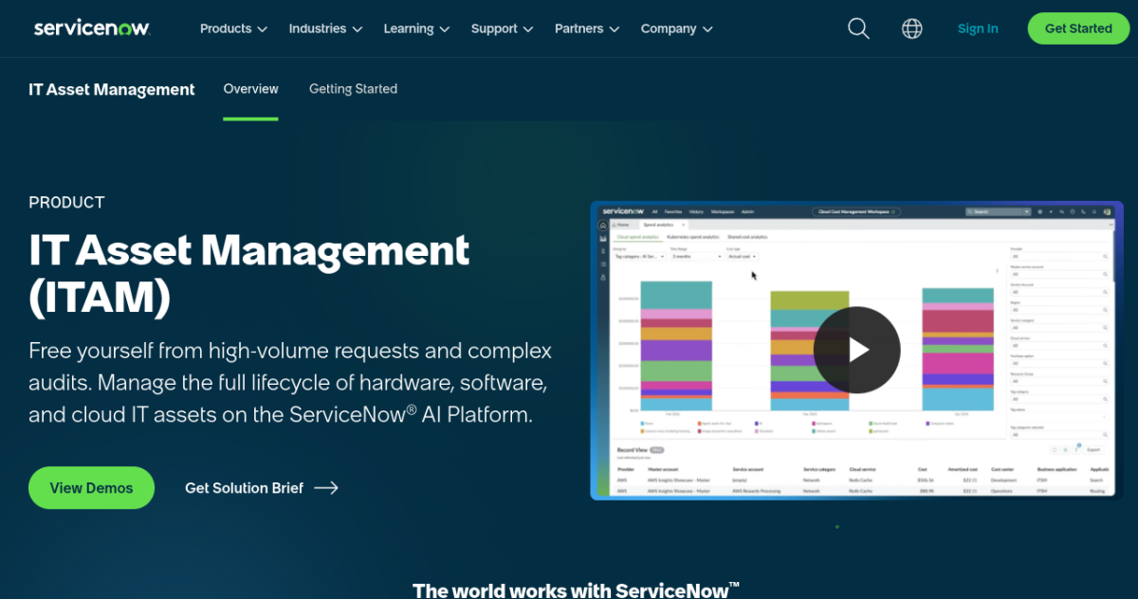
Task: Click the IT Asset Management (ITAM) heading
Action: tap(248, 274)
